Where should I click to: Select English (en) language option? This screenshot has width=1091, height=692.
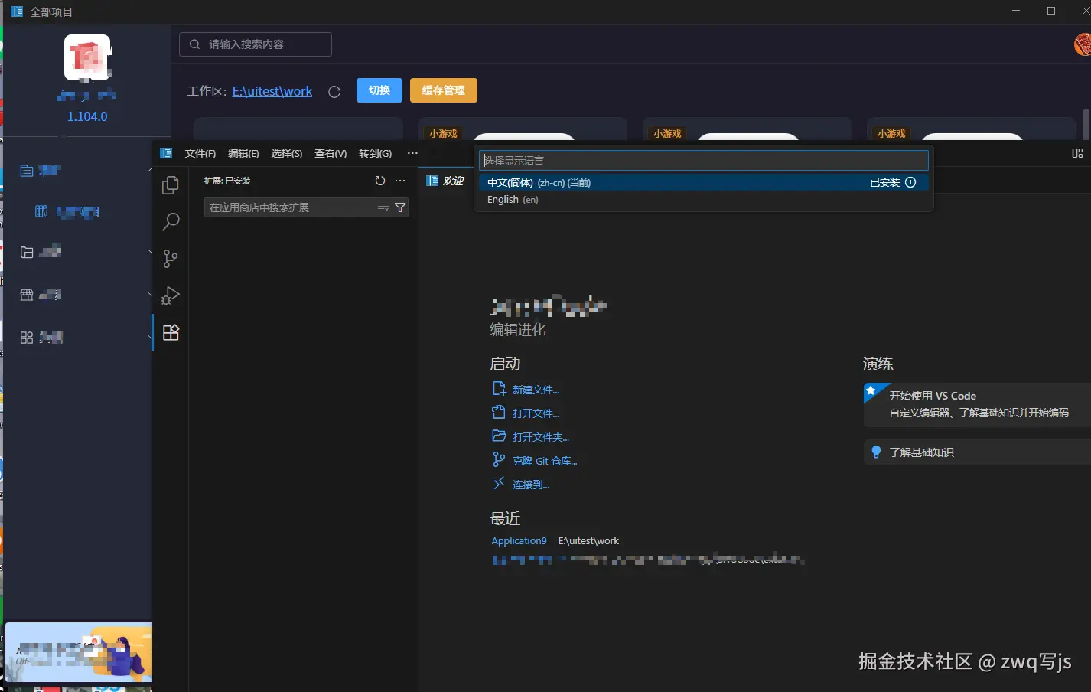tap(703, 199)
